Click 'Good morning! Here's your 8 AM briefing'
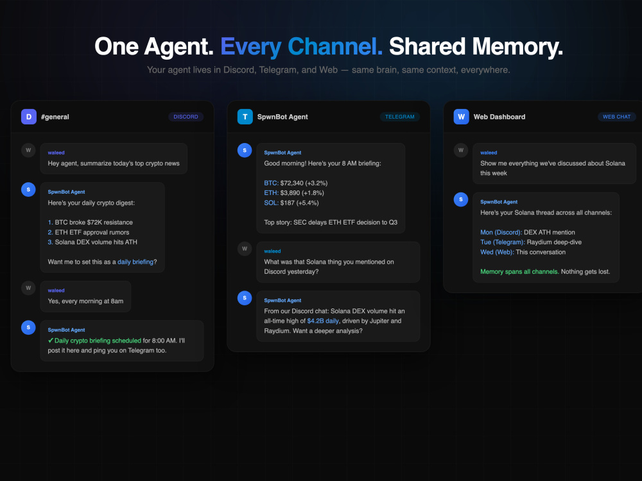The image size is (642, 481). click(323, 163)
